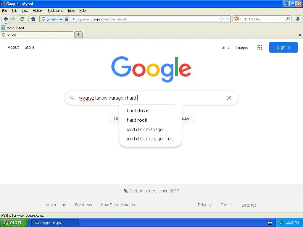Click inside the Google search field
The height and width of the screenshot is (227, 303).
pos(151,98)
